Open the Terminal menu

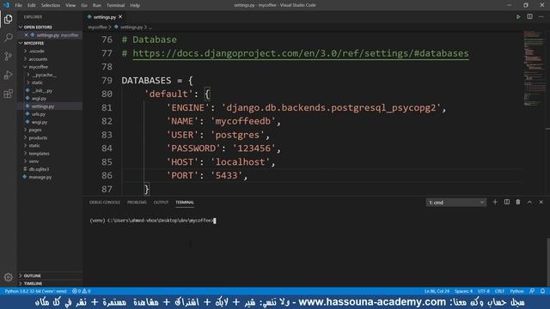point(115,5)
